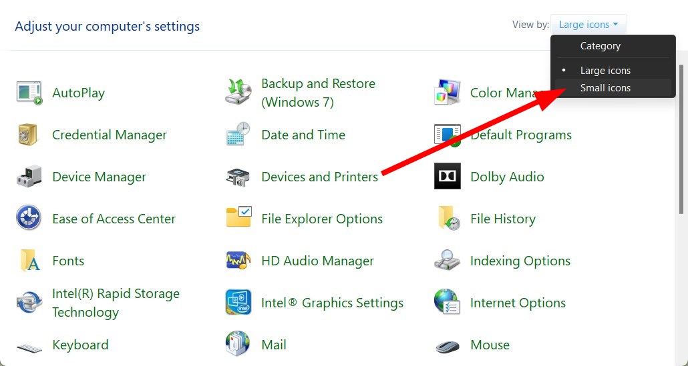Open the Keyboard link

[x=80, y=345]
